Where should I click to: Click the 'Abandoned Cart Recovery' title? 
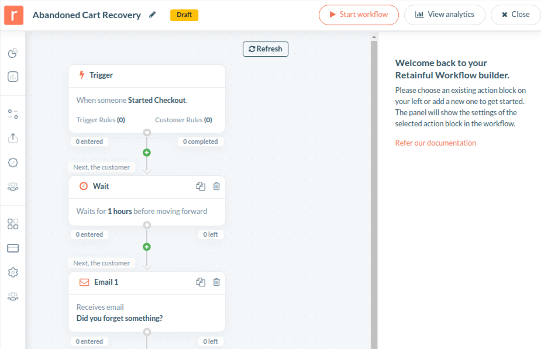pos(87,15)
